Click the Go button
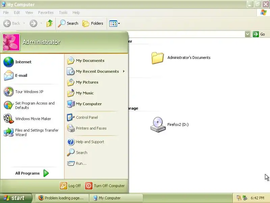 (x=259, y=34)
